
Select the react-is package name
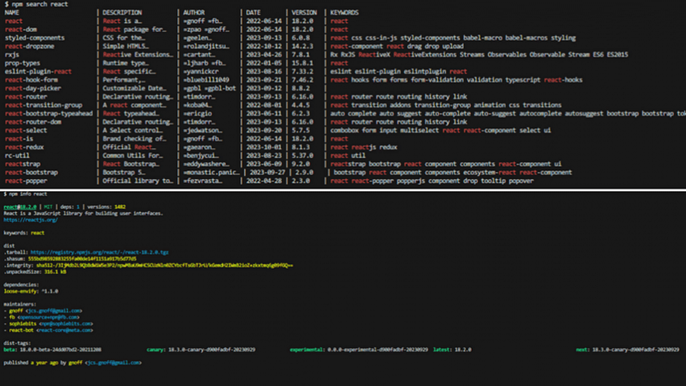19,138
